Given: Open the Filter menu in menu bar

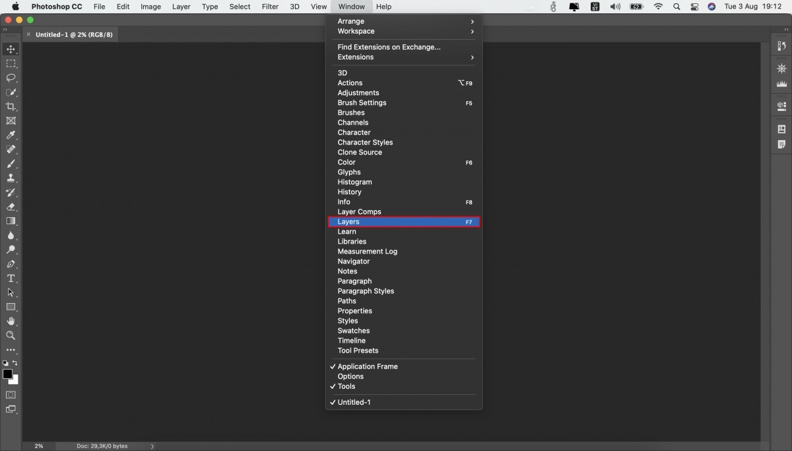Looking at the screenshot, I should pyautogui.click(x=270, y=7).
